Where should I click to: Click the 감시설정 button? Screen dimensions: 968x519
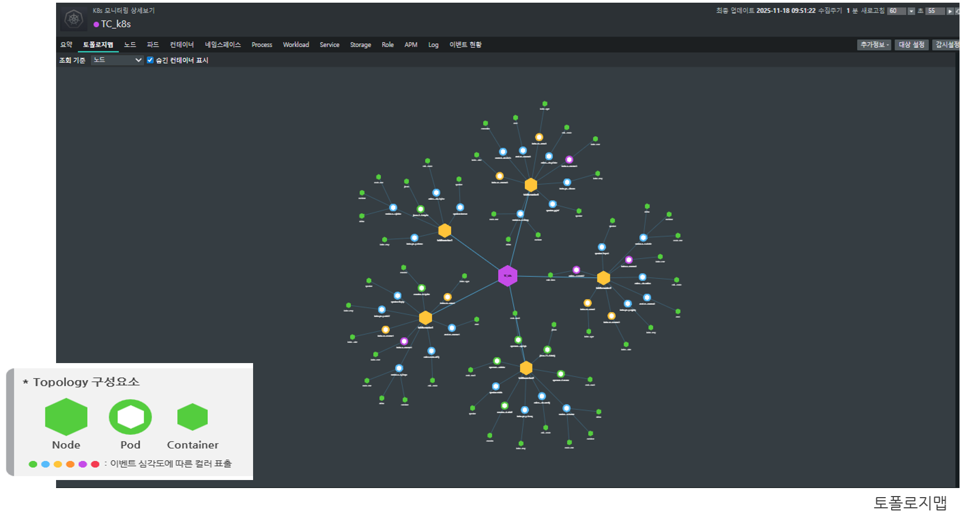947,45
